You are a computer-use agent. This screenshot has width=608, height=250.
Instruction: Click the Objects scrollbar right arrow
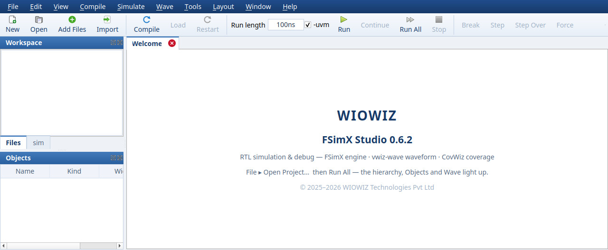point(119,246)
